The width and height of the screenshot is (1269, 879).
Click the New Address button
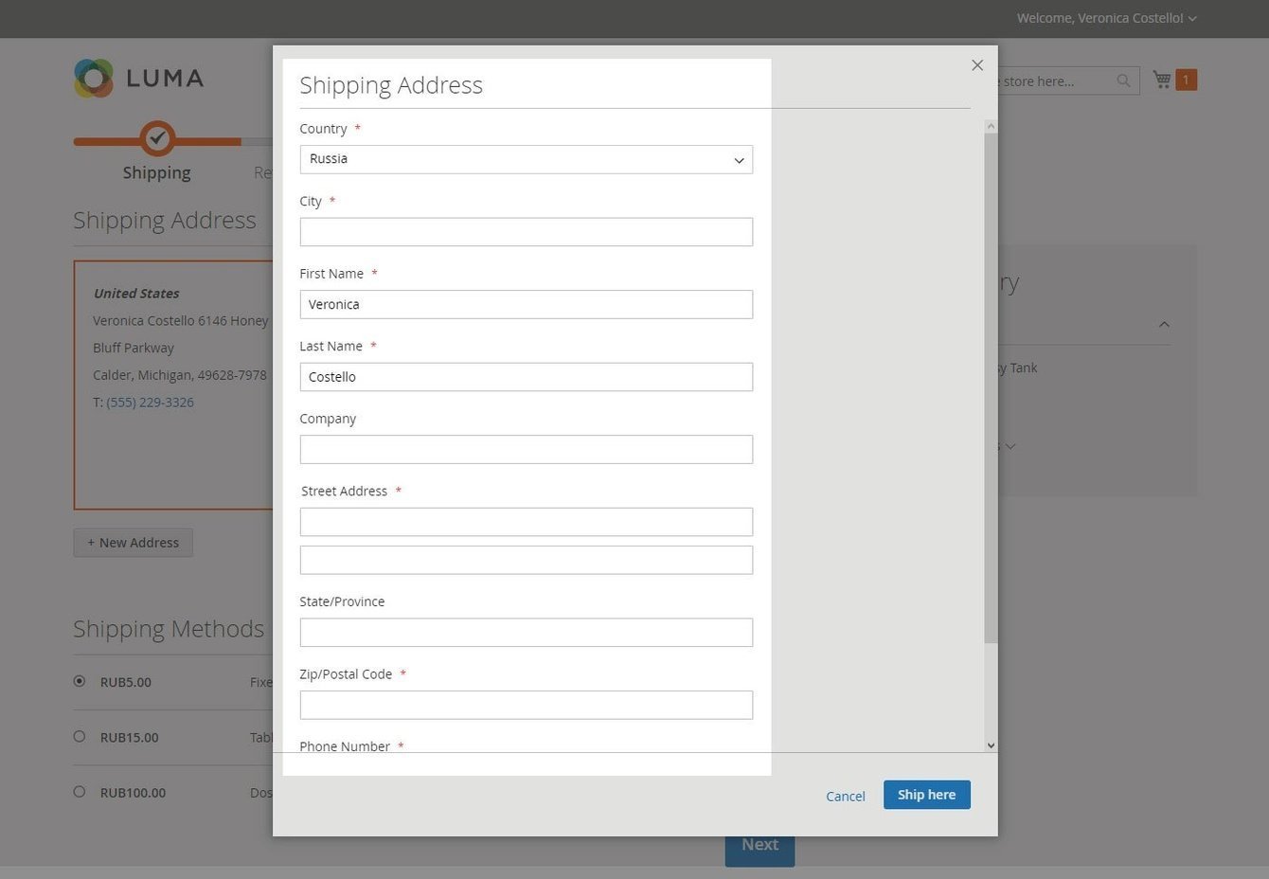coord(134,543)
